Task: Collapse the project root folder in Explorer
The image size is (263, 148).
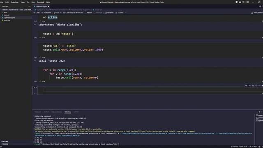Action: 16,10
